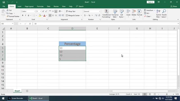The height and width of the screenshot is (101, 180).
Task: Switch to the View tab
Action: pos(64,6)
